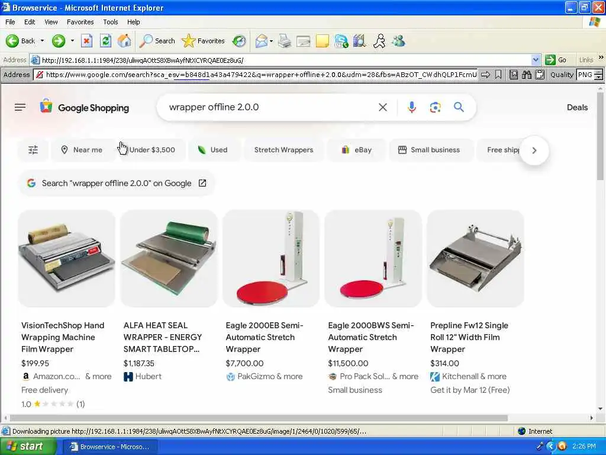This screenshot has height=455, width=606.
Task: Click the Google Shopping logo
Action: pos(84,107)
